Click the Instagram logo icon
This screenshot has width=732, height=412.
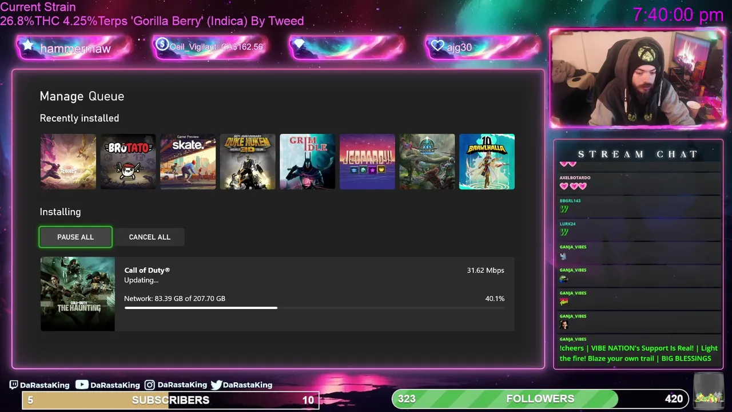click(149, 385)
